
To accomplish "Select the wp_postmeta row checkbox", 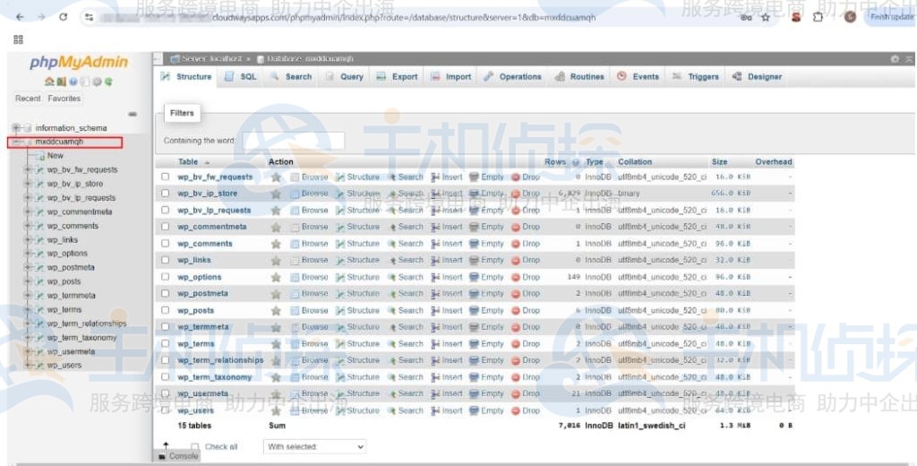I will click(166, 294).
